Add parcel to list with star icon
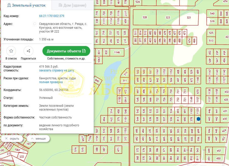Screen dimensions: 229x166 [x=11, y=51]
